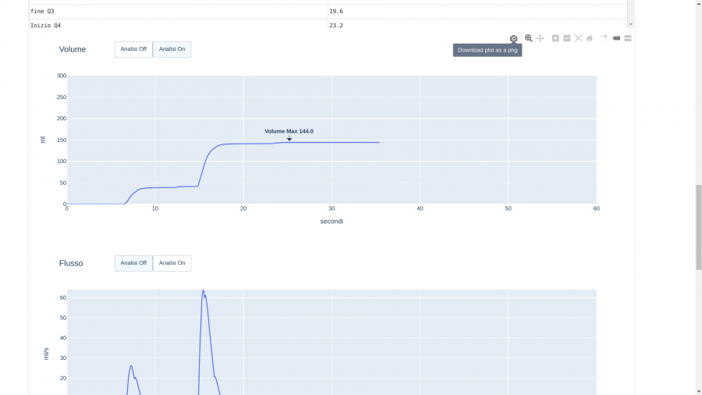
Task: Click the page vertical scrollbar thumb
Action: coord(698,227)
